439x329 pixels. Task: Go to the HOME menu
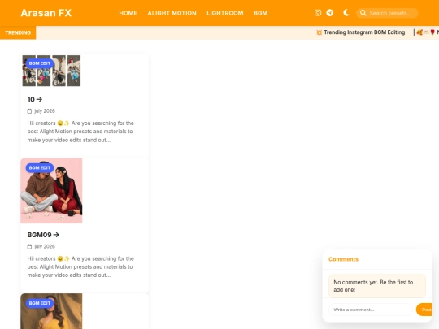(128, 13)
